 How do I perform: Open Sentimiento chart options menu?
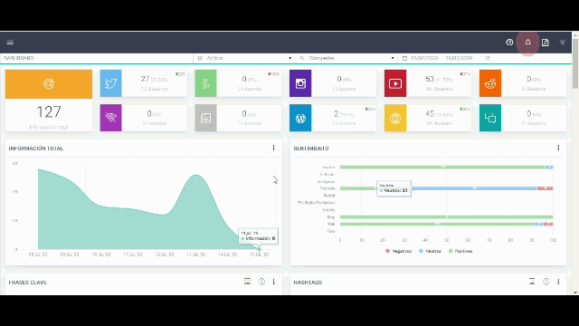pos(558,148)
